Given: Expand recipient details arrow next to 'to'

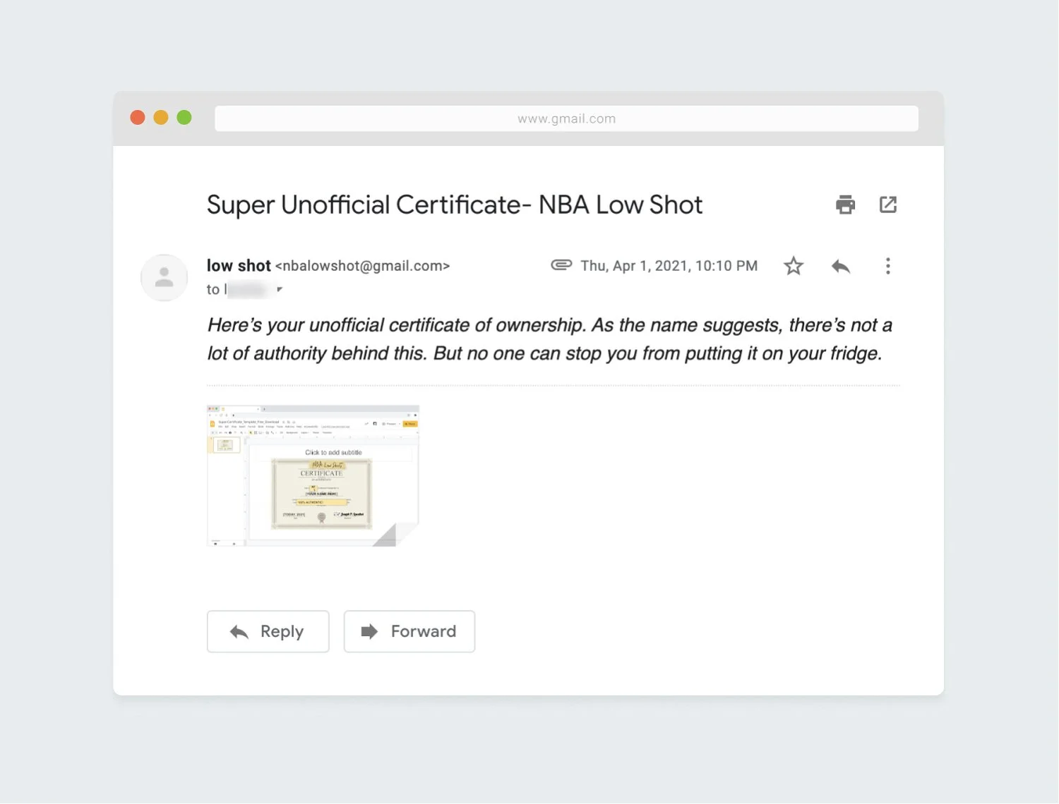Looking at the screenshot, I should [280, 289].
